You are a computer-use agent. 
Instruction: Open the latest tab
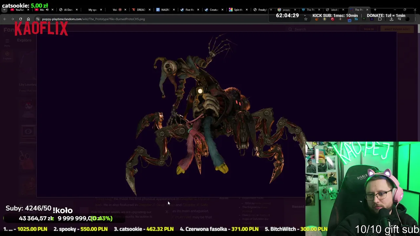click(x=334, y=10)
